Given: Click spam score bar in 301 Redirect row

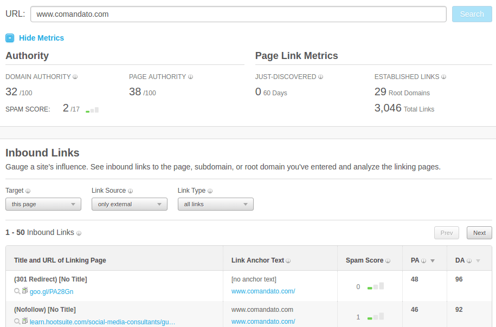Looking at the screenshot, I should 376,286.
